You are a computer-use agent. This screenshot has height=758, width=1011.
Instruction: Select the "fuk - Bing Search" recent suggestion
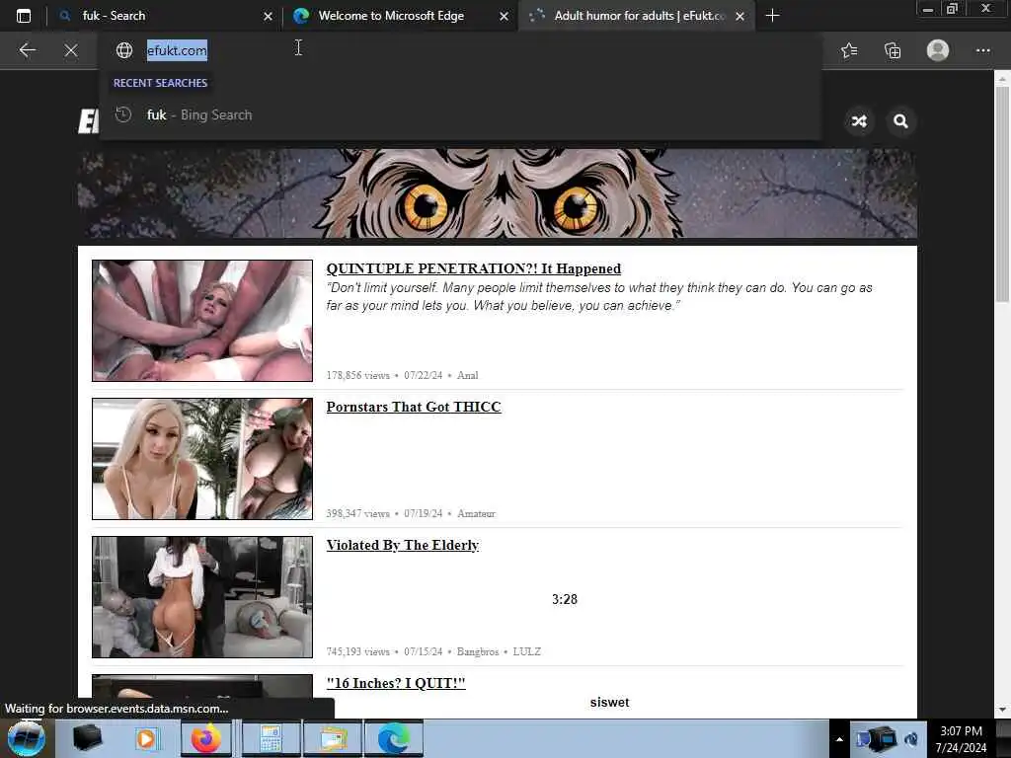460,114
